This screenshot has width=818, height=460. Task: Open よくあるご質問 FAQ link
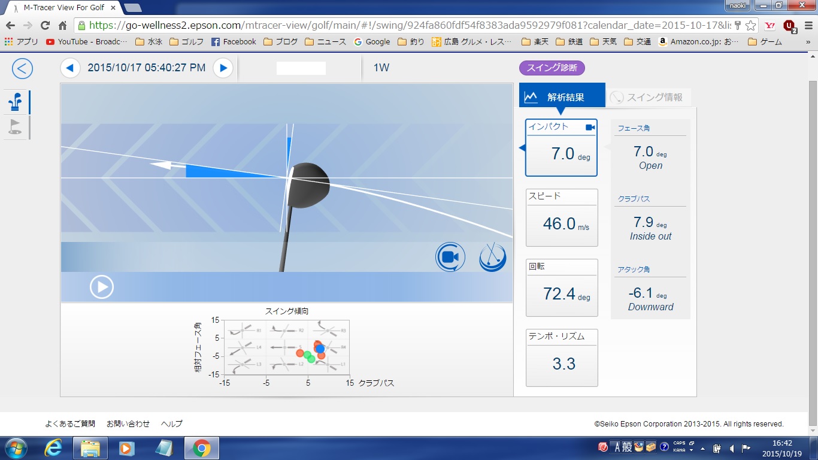pos(70,423)
